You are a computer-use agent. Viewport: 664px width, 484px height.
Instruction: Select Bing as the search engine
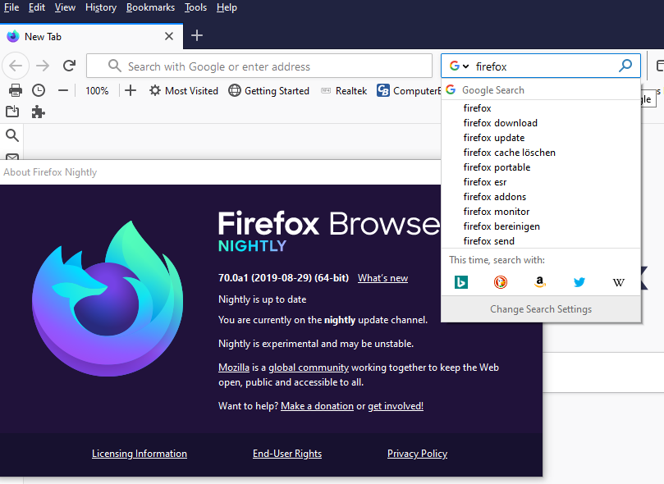point(460,281)
